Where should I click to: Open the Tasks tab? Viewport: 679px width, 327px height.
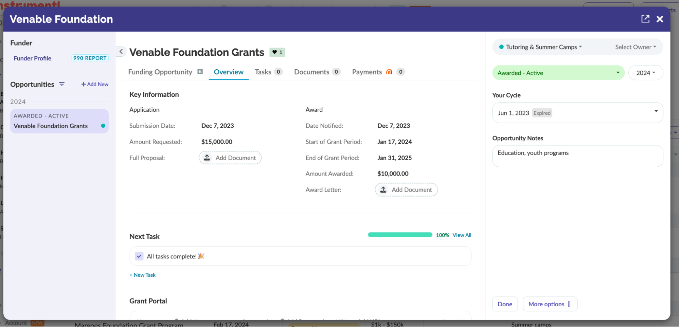[263, 72]
